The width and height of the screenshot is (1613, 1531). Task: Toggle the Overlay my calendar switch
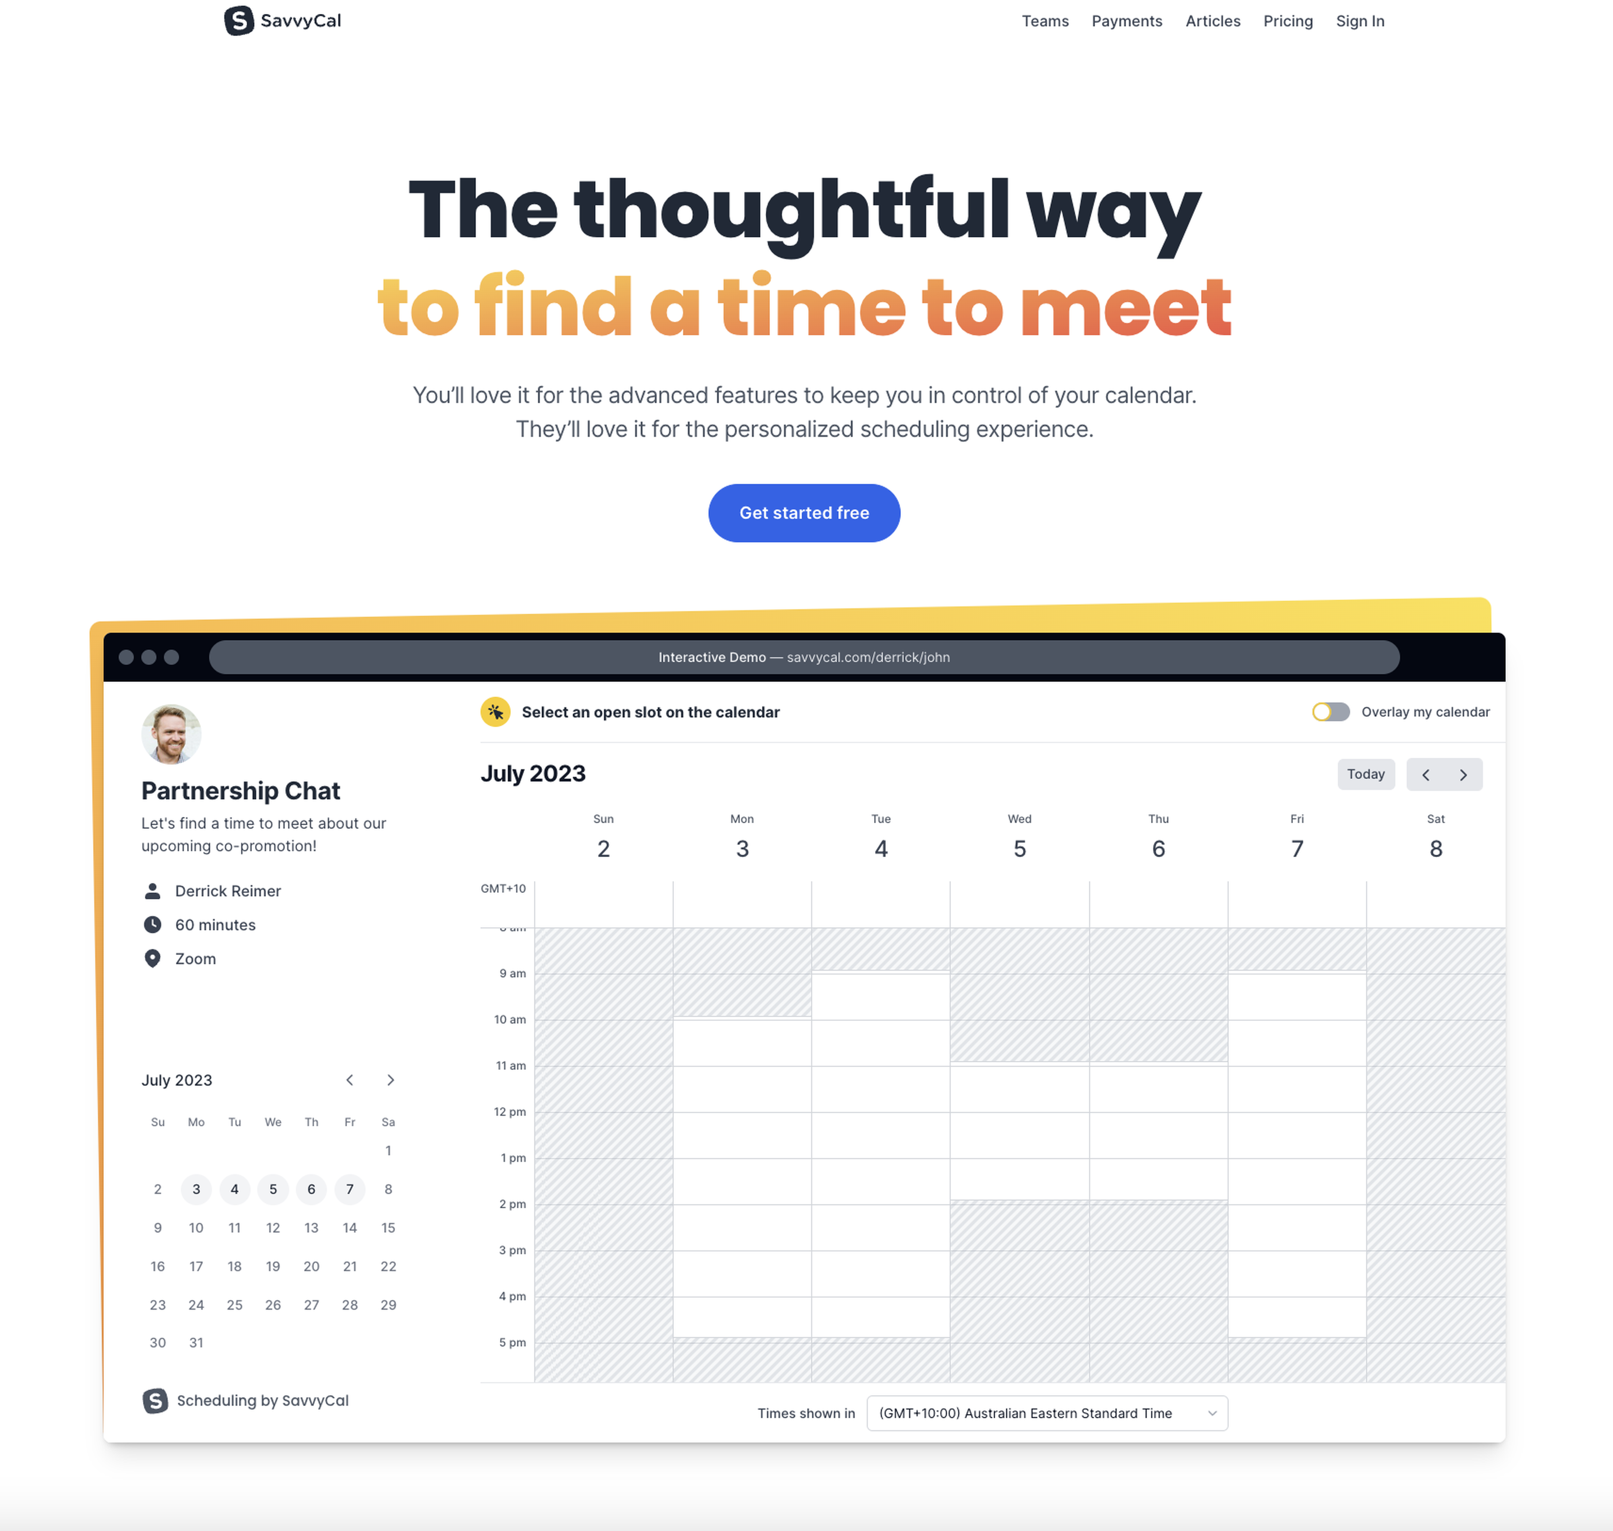point(1327,711)
